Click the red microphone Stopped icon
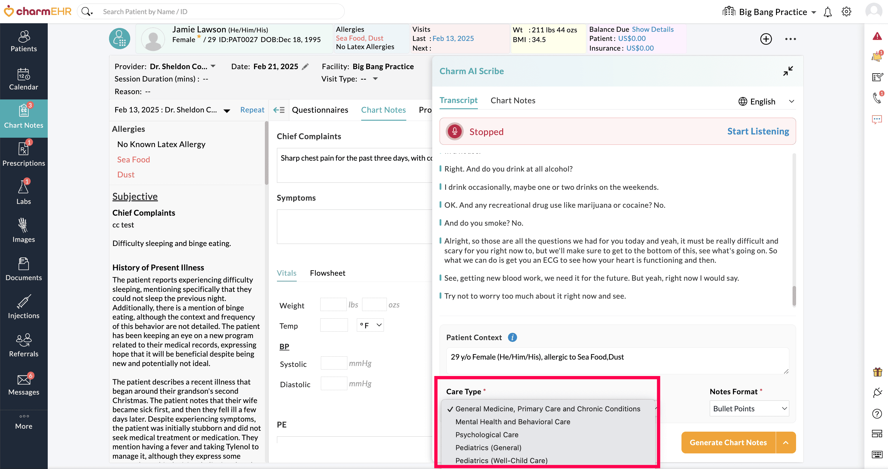 click(x=454, y=132)
